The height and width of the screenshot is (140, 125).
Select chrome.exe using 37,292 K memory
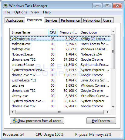(60, 59)
